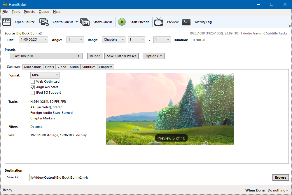292x195 pixels.
Task: Click the Activity Log terminal icon
Action: click(x=186, y=22)
